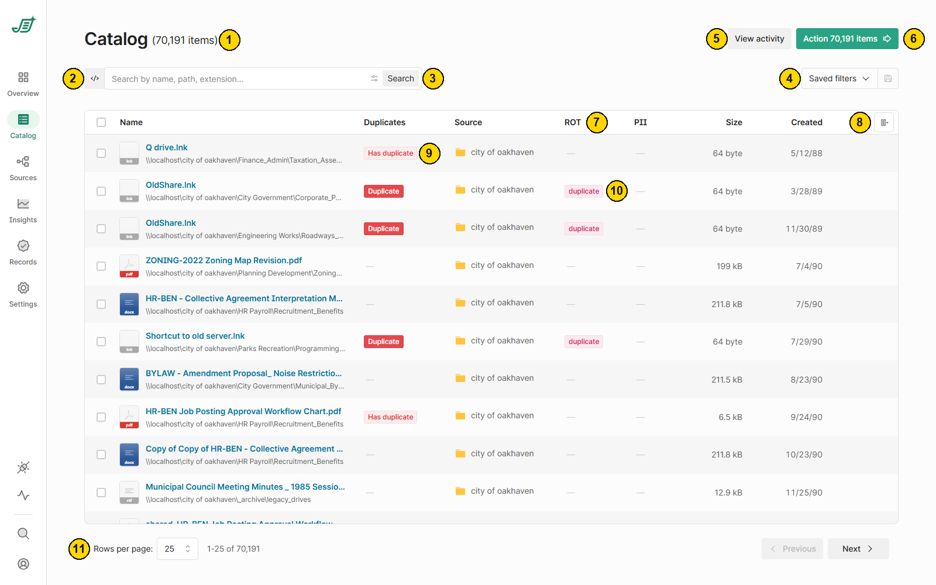
Task: Open the magnifier search icon in sidebar
Action: click(23, 534)
